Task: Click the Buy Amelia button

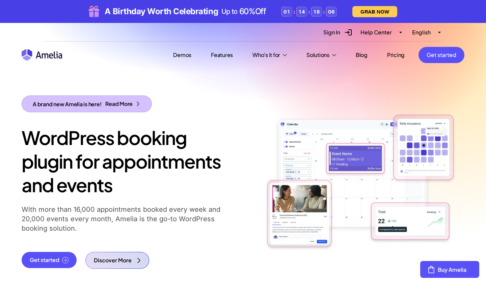Action: tap(450, 269)
